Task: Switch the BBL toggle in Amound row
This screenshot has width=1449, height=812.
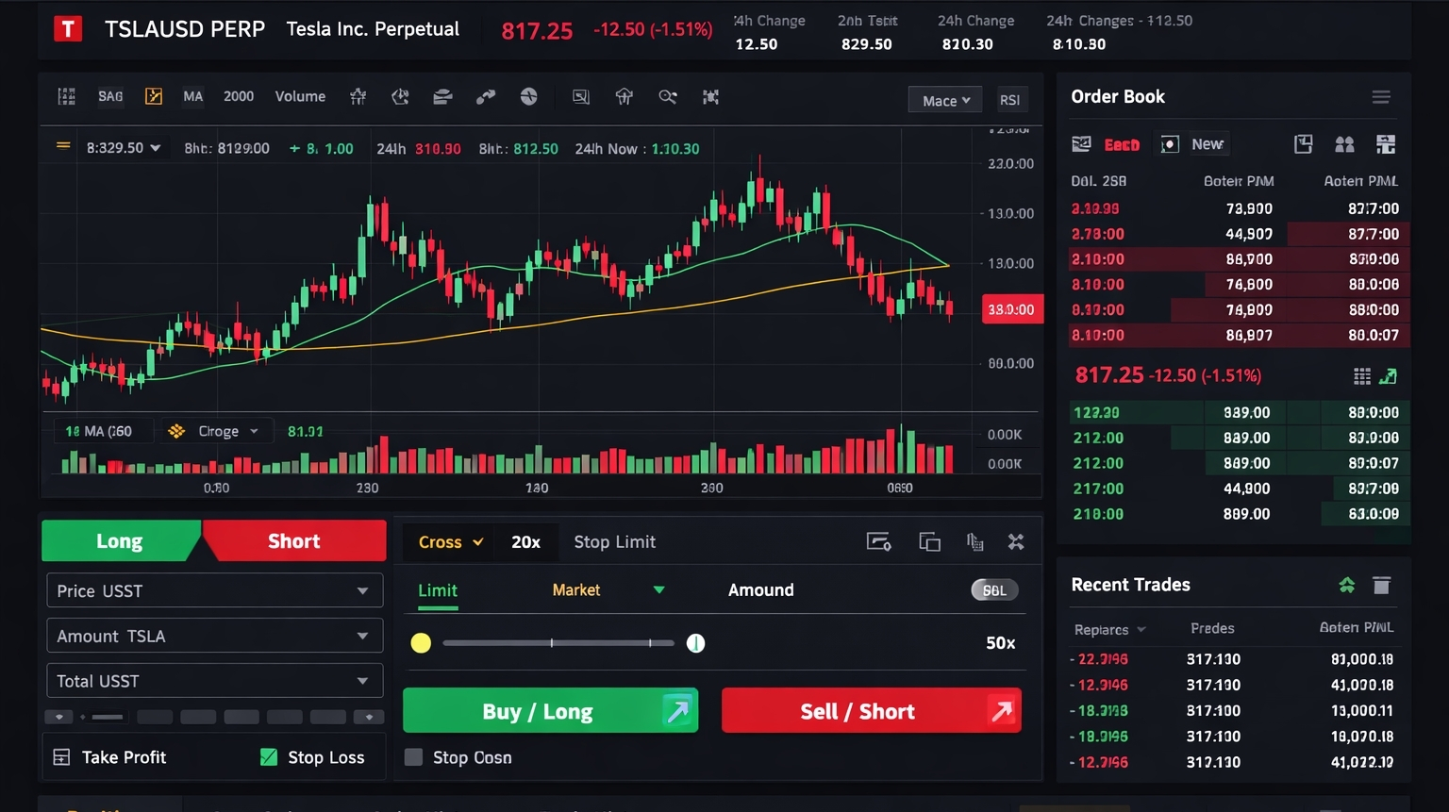Action: tap(994, 590)
